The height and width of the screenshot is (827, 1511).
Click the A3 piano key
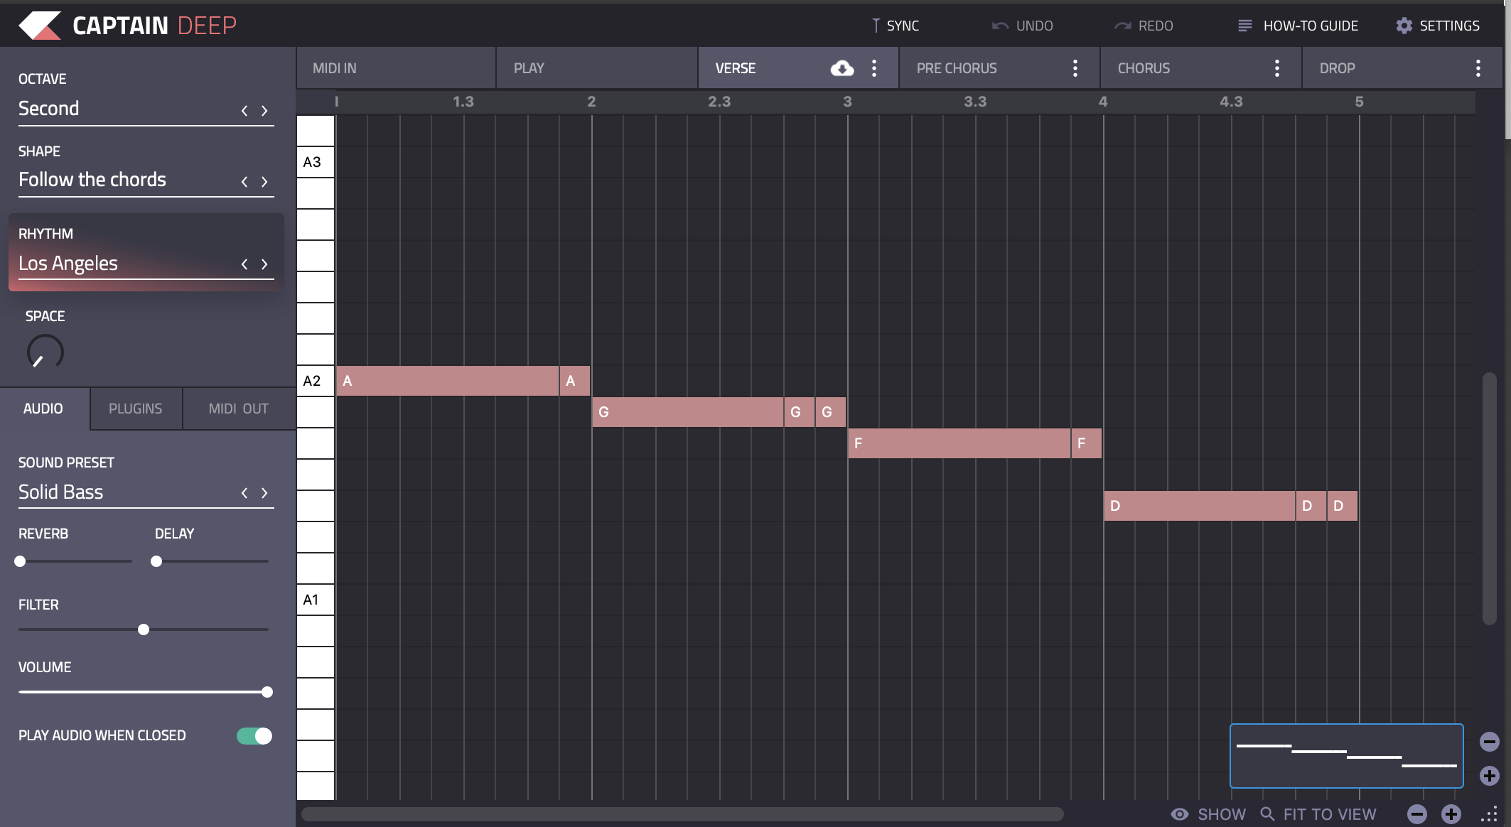pyautogui.click(x=316, y=162)
